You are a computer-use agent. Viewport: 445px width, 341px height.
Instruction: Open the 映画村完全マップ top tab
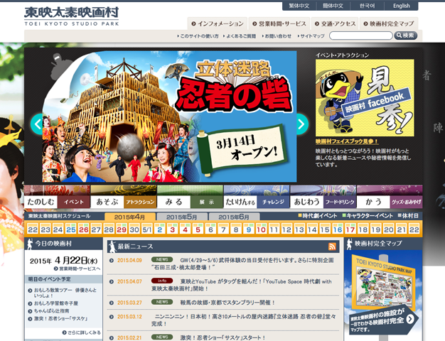point(389,24)
